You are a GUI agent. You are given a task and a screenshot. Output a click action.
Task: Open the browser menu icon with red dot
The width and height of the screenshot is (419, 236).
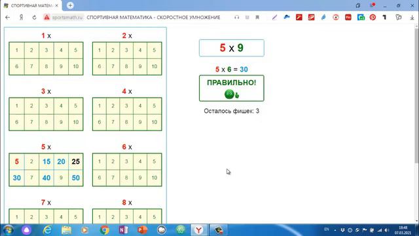373,5
